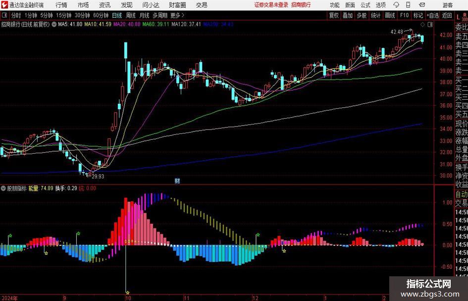Open the 功能 menu
468x301 pixels.
[335, 5]
